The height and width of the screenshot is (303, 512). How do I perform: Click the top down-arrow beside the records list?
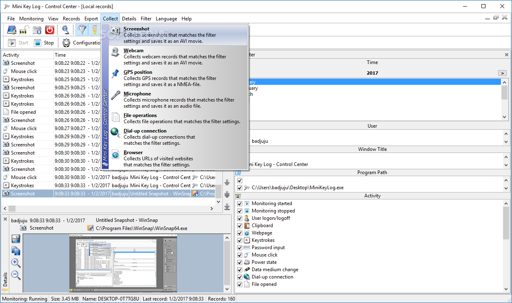click(x=227, y=182)
